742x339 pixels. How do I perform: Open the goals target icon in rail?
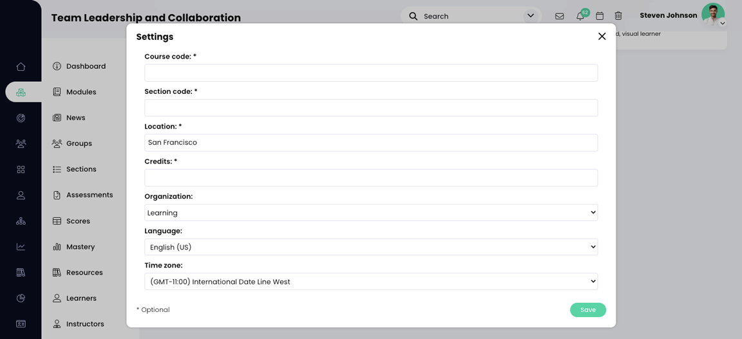[21, 118]
